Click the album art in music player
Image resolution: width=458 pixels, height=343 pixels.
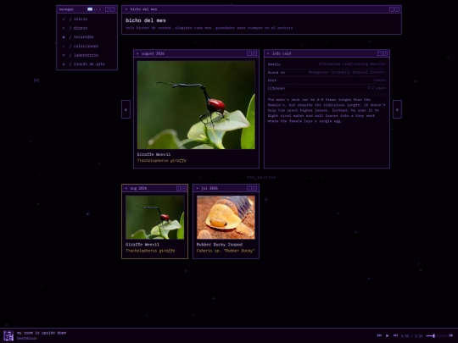(8, 335)
